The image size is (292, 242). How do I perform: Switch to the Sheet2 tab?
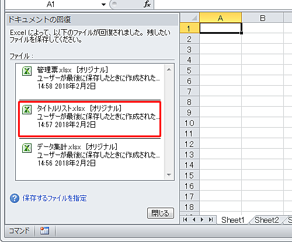pyautogui.click(x=267, y=220)
